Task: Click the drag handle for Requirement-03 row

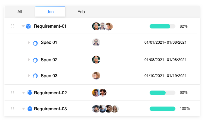Action: click(13, 109)
